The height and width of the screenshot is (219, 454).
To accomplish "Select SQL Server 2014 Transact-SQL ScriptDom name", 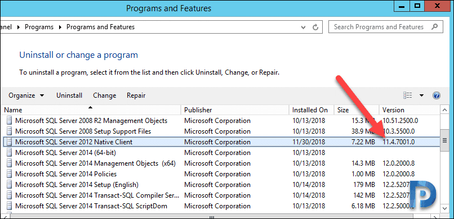I will click(x=91, y=206).
